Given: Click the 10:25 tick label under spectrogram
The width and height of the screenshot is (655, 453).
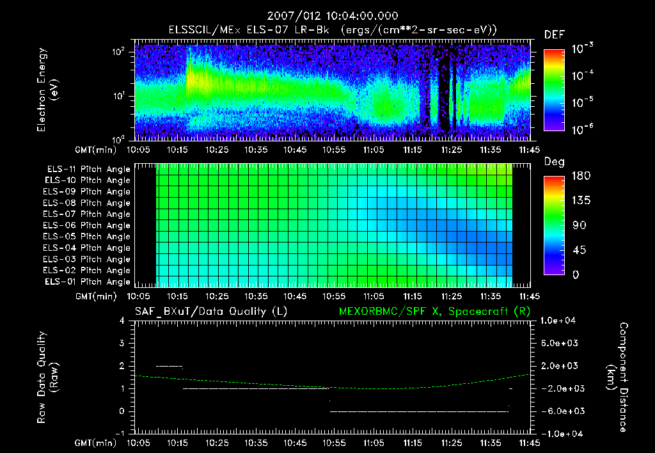Looking at the screenshot, I should click(217, 150).
